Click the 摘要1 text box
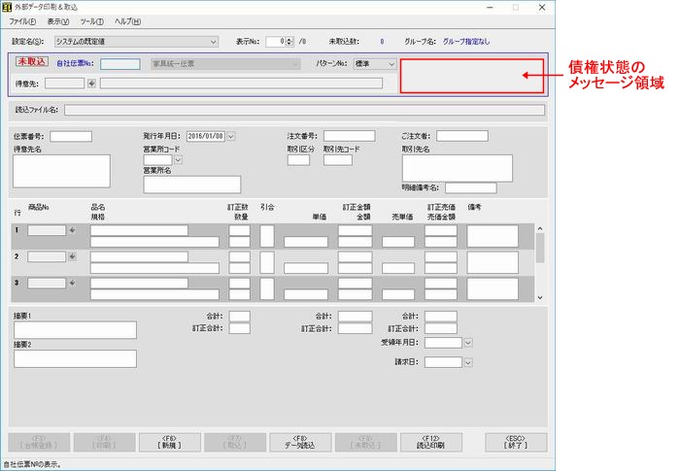This screenshot has width=680, height=471. (x=75, y=330)
